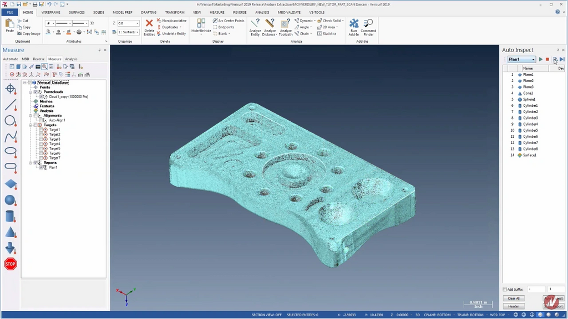This screenshot has height=319, width=568.
Task: Open the SURFACES ribbon tab
Action: (77, 12)
